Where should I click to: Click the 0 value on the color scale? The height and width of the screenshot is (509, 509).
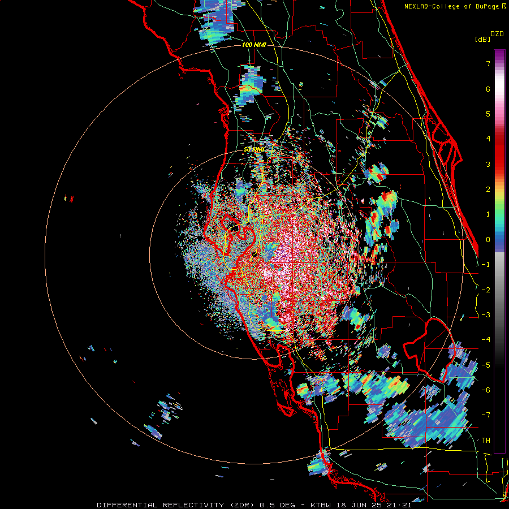click(x=488, y=240)
